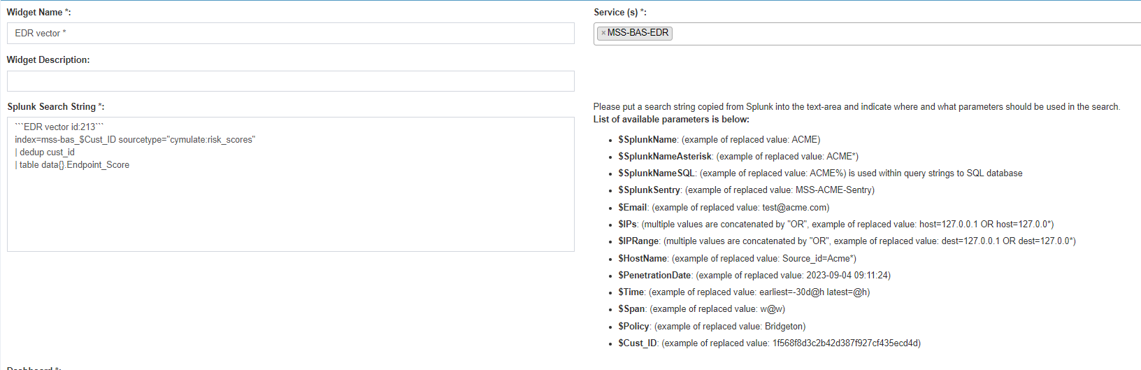Click the $SplunkNameSQL parameter entry
Image resolution: width=1141 pixels, height=370 pixels.
820,173
